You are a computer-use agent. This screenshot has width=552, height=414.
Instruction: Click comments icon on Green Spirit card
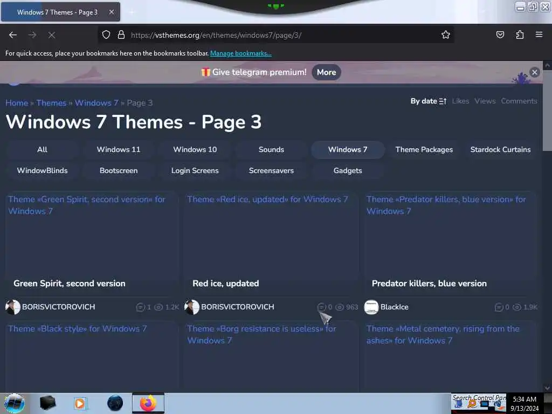pyautogui.click(x=140, y=307)
